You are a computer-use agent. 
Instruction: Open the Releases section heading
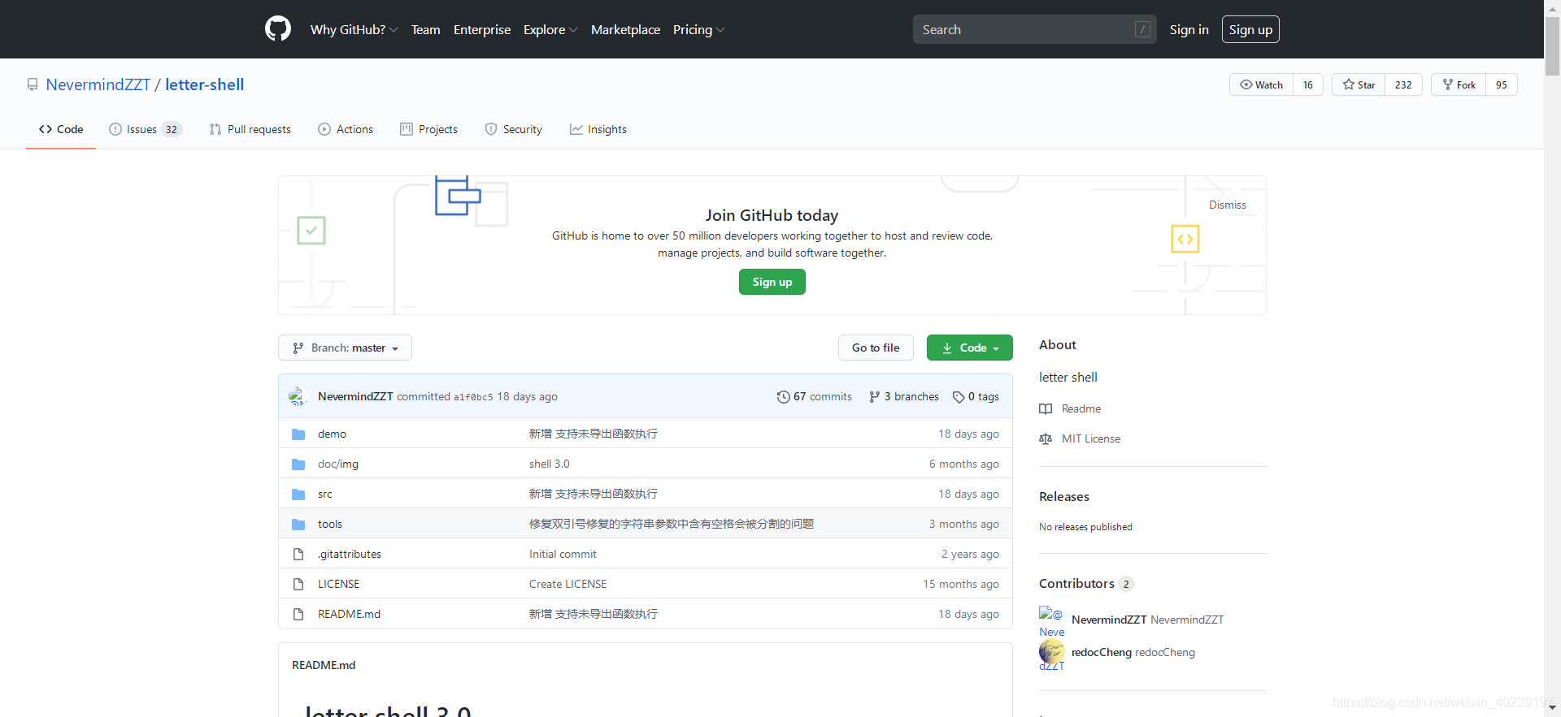1064,497
